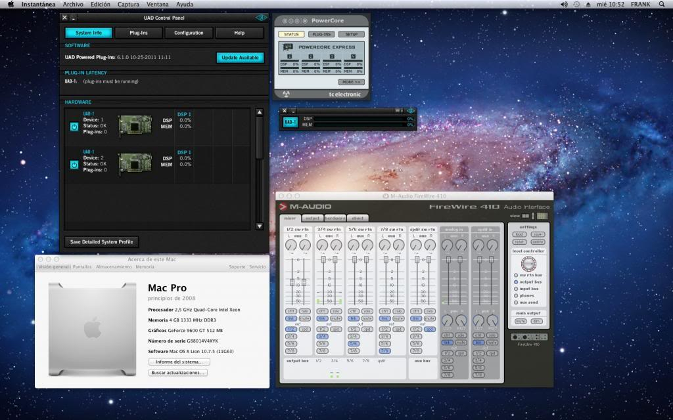Open Time Machine menu bar icon
The height and width of the screenshot is (420, 673).
(x=576, y=5)
